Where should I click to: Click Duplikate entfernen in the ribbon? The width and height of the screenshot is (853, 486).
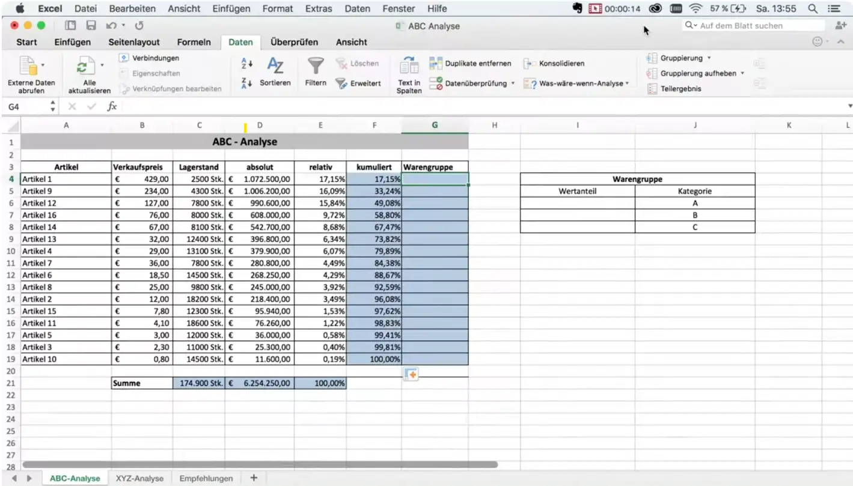point(471,63)
